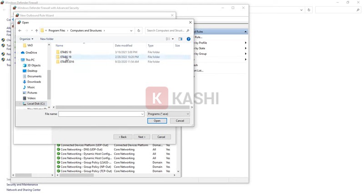Select the ETABS 2016 folder

67,62
